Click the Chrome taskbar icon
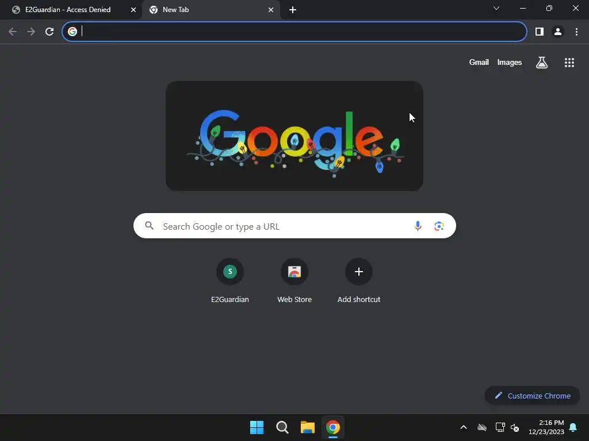 (333, 427)
